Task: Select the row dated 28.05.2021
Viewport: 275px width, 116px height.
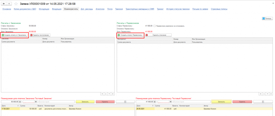Action: (x=204, y=109)
